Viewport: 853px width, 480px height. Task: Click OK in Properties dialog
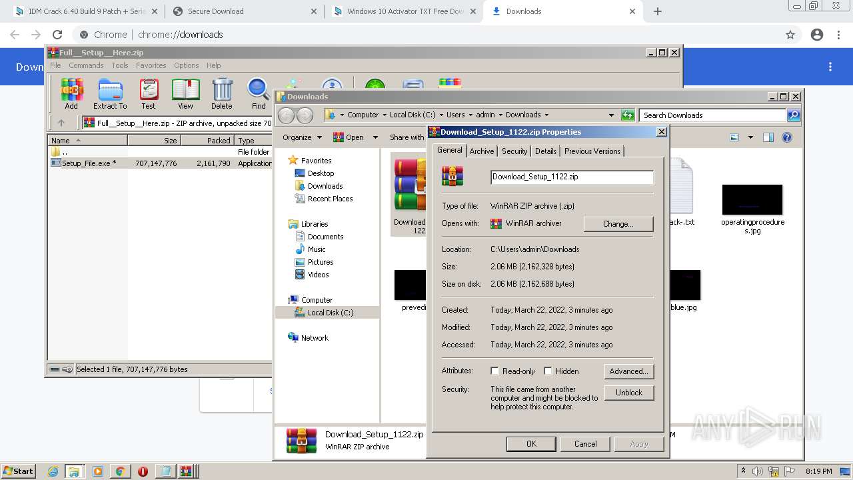click(531, 444)
